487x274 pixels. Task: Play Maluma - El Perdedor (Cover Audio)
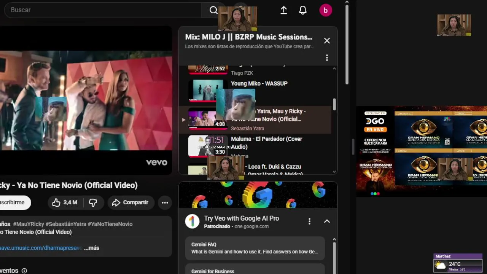(267, 143)
